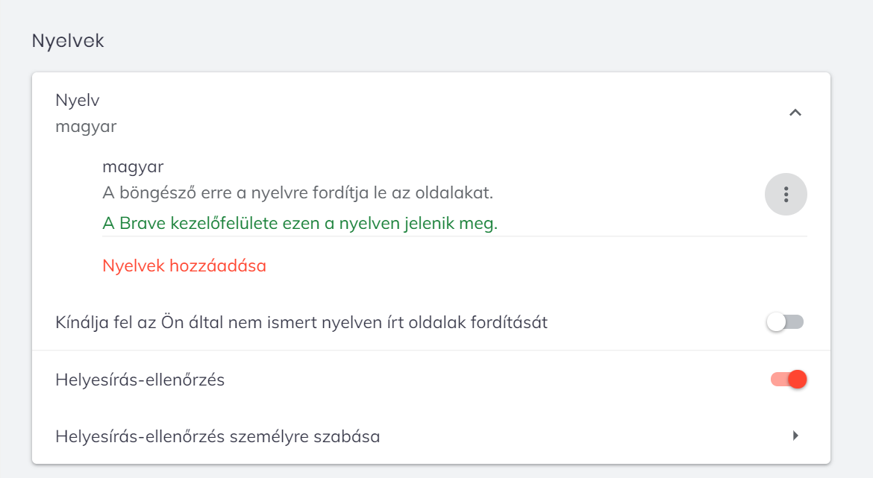This screenshot has height=478, width=873.
Task: Turn off the Helyesírás-ellenőrzés switch
Action: 789,380
